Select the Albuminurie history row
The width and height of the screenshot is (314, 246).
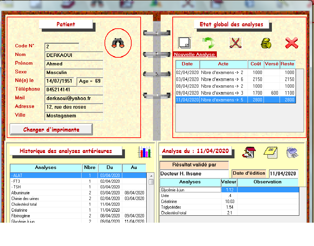pos(78,193)
